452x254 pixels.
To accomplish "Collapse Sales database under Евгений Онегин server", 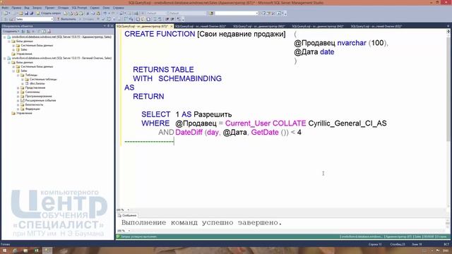I will point(13,71).
